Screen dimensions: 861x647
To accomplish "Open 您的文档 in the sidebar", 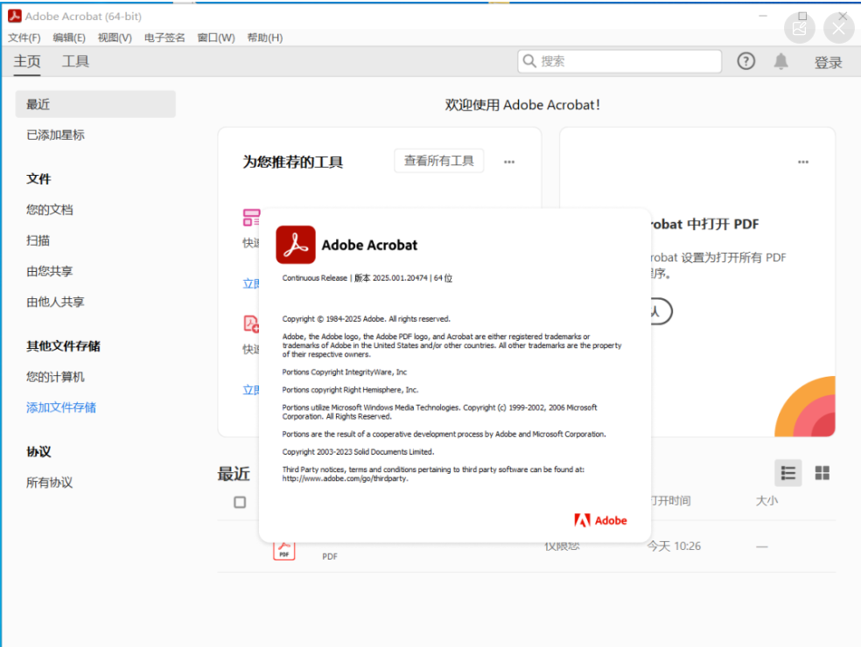I will 49,210.
